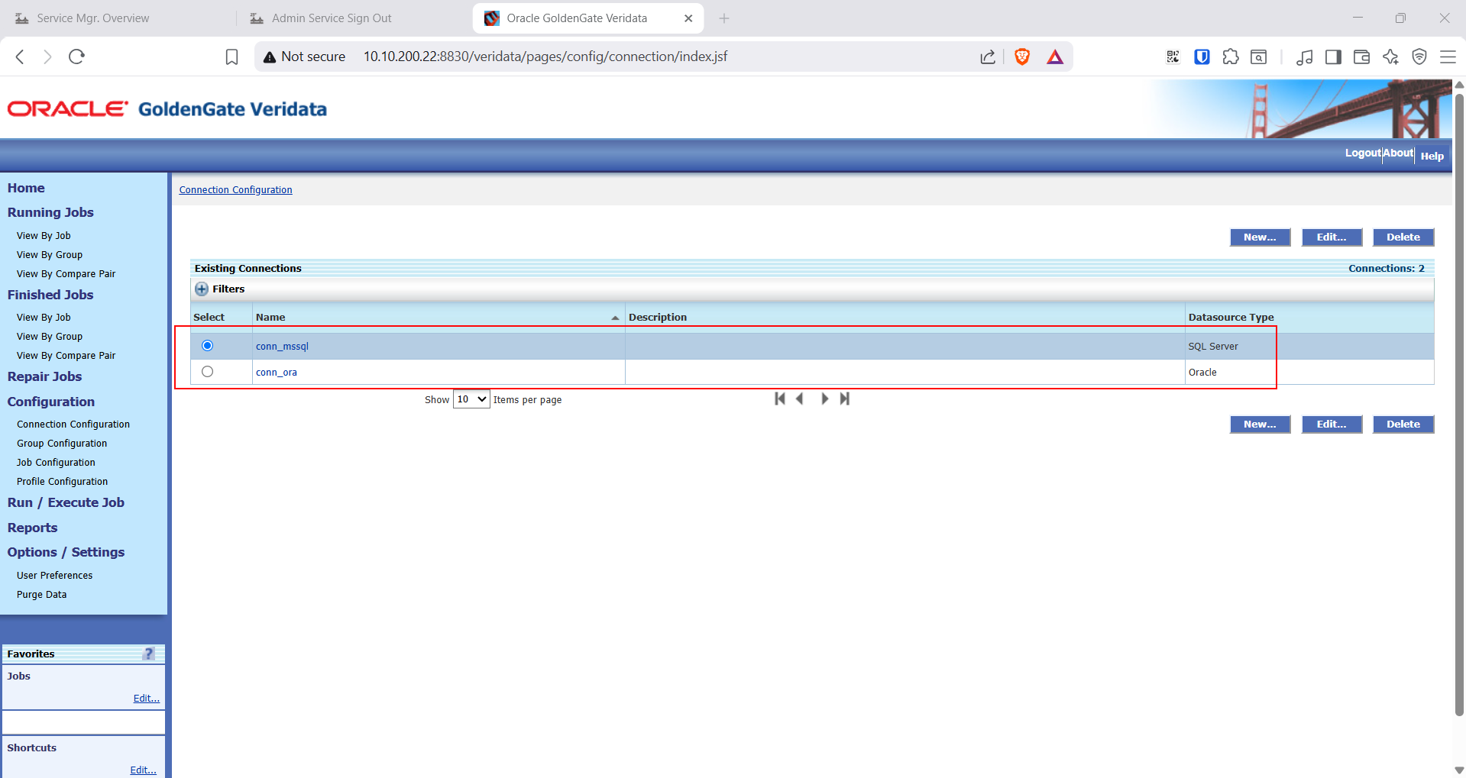This screenshot has height=778, width=1466.
Task: Sort connections by the Name column arrow
Action: [x=615, y=318]
